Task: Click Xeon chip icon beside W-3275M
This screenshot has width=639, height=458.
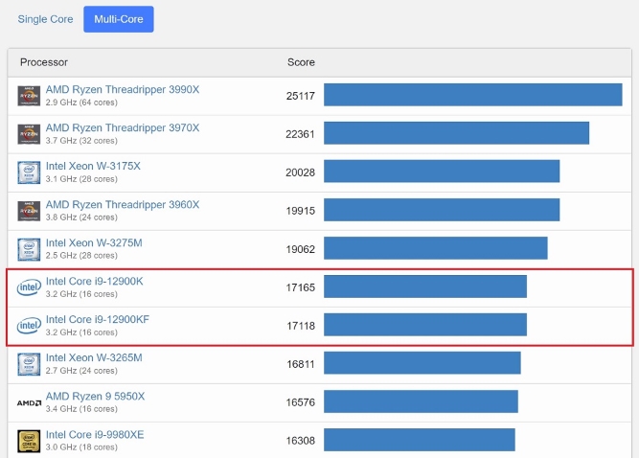Action: coord(29,249)
